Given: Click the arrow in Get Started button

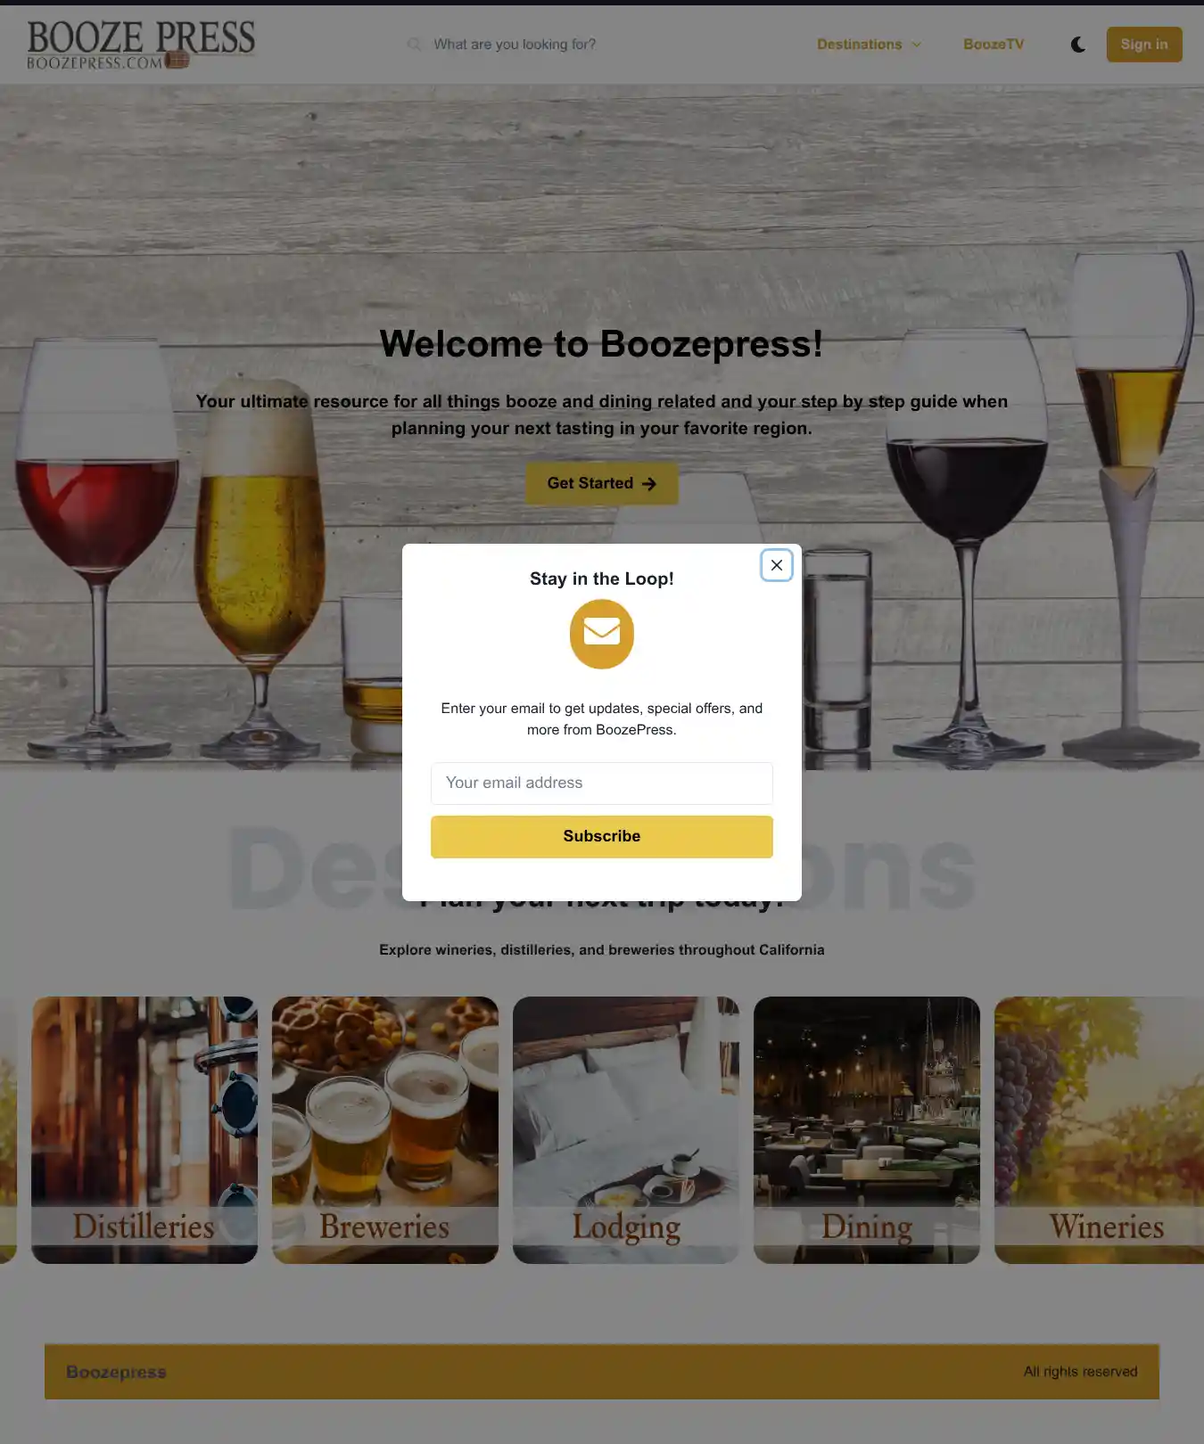Looking at the screenshot, I should (x=649, y=484).
